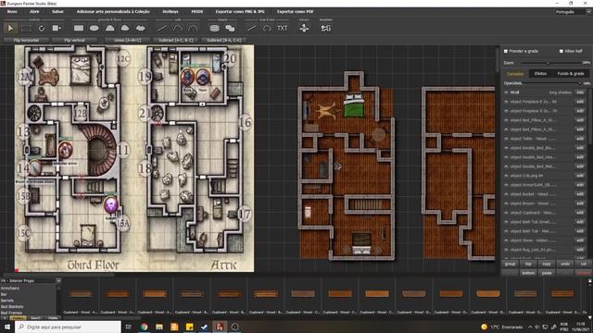The image size is (593, 333).
Task: Select the arrow pointer tool
Action: point(10,29)
